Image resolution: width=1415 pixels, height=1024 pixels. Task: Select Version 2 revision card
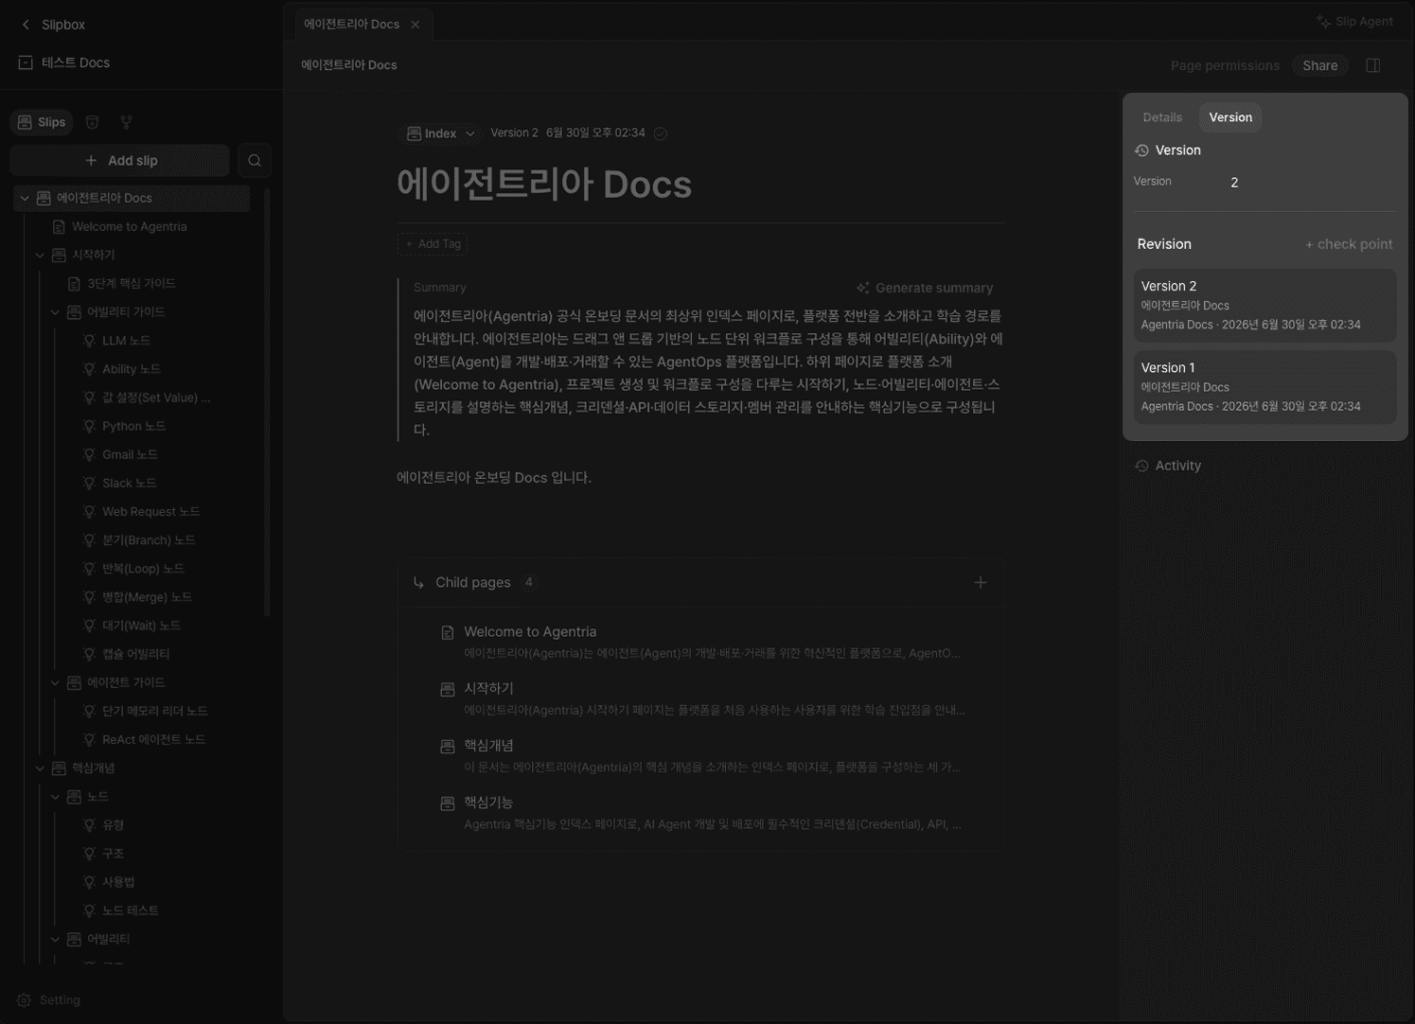tap(1265, 305)
